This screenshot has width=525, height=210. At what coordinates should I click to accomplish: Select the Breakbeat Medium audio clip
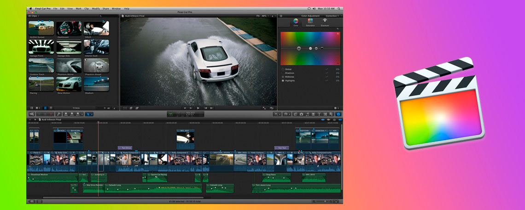tap(52, 178)
